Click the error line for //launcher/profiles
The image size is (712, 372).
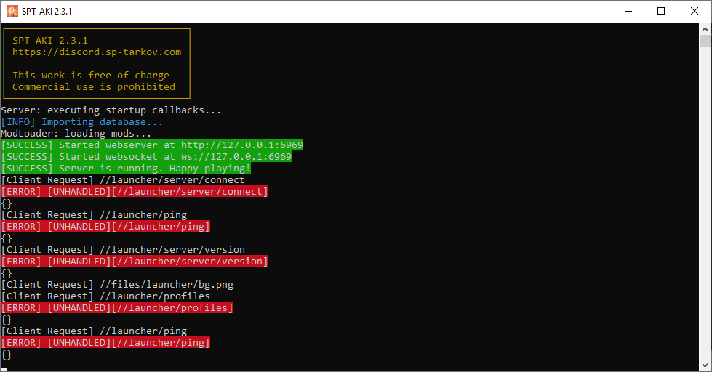point(117,307)
